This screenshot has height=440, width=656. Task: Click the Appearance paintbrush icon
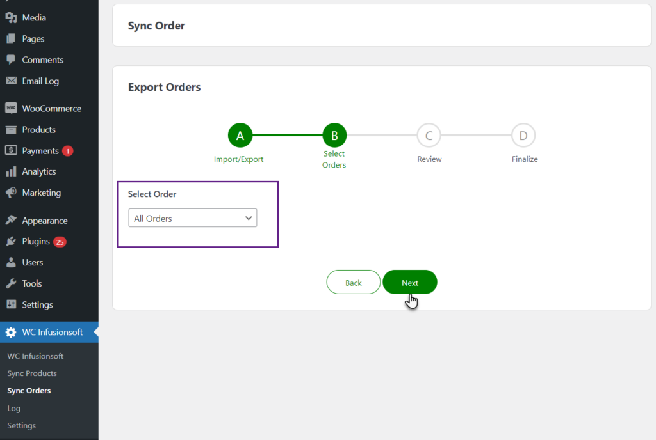point(11,220)
